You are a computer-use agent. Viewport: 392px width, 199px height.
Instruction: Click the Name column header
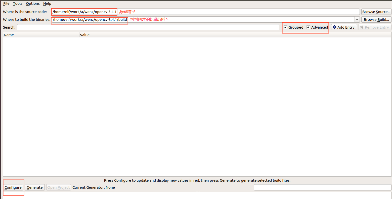(41, 35)
